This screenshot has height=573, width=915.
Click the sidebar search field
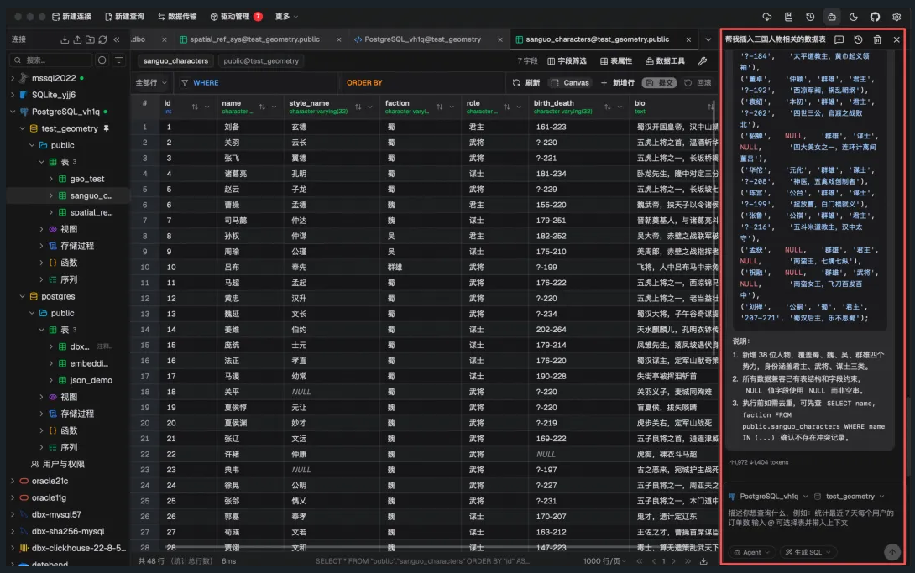(51, 60)
